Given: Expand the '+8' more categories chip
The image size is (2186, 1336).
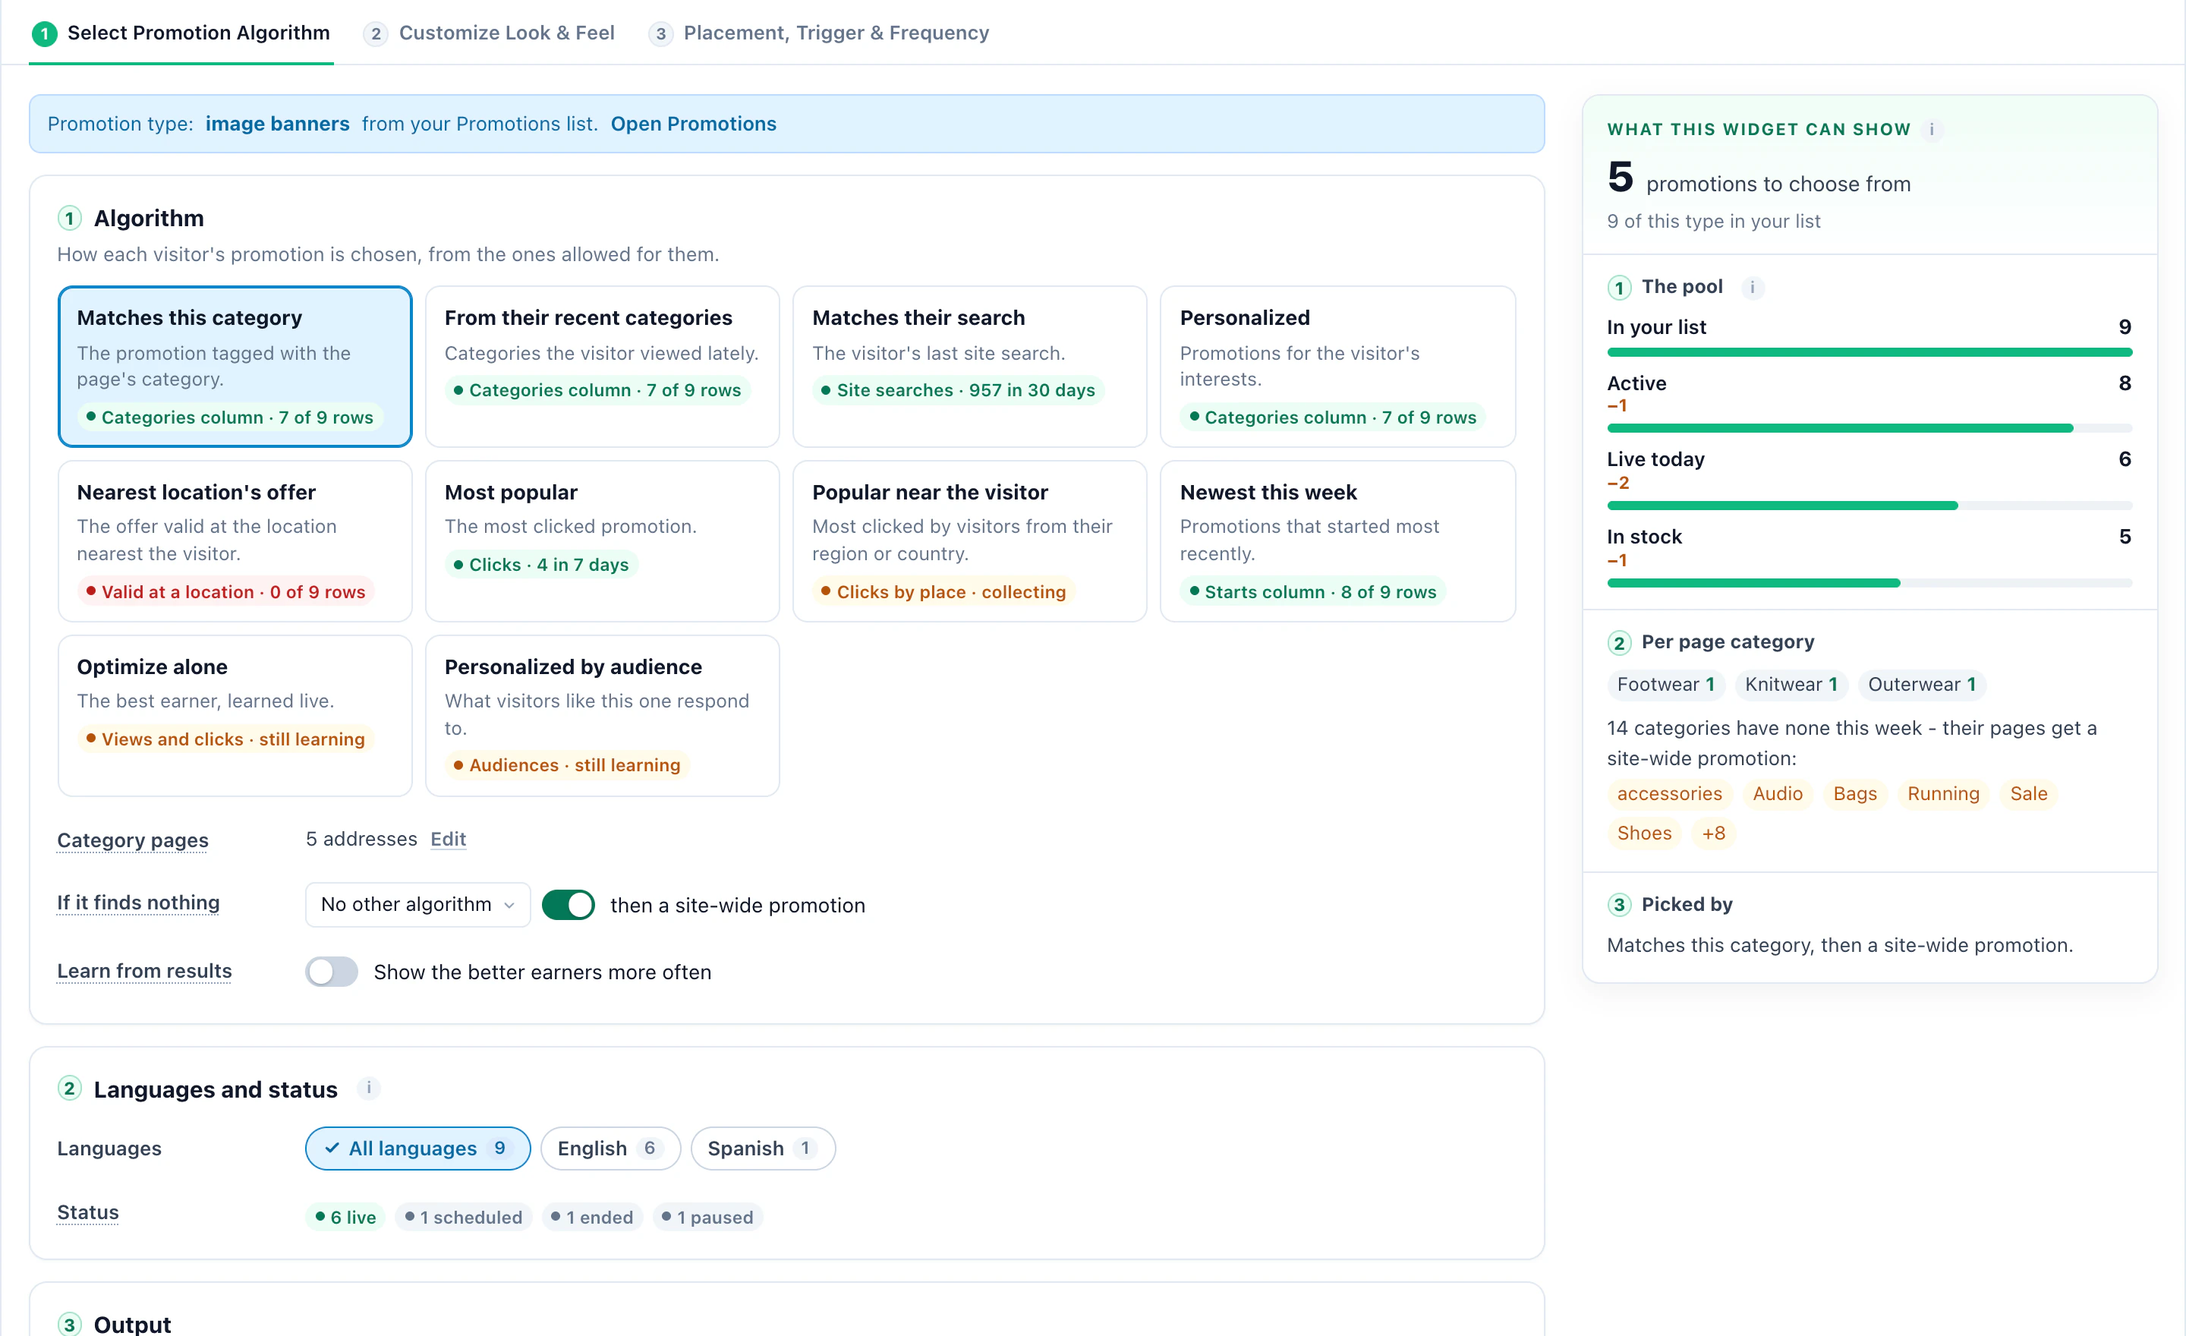Looking at the screenshot, I should 1713,833.
